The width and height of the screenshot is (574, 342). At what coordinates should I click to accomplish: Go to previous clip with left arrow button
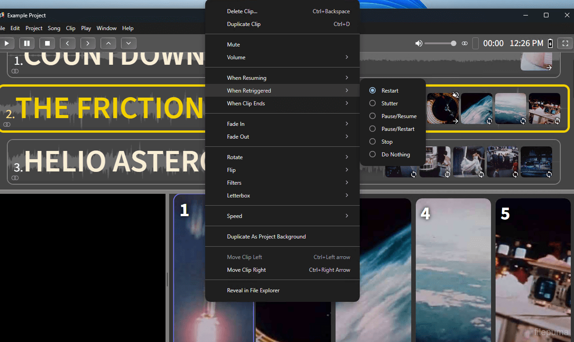[x=67, y=43]
